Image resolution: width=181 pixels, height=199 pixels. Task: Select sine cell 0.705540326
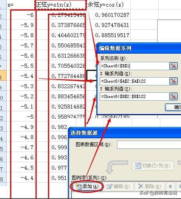coord(60,66)
